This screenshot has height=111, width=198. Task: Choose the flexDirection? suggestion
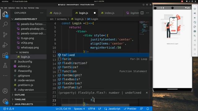103,63
